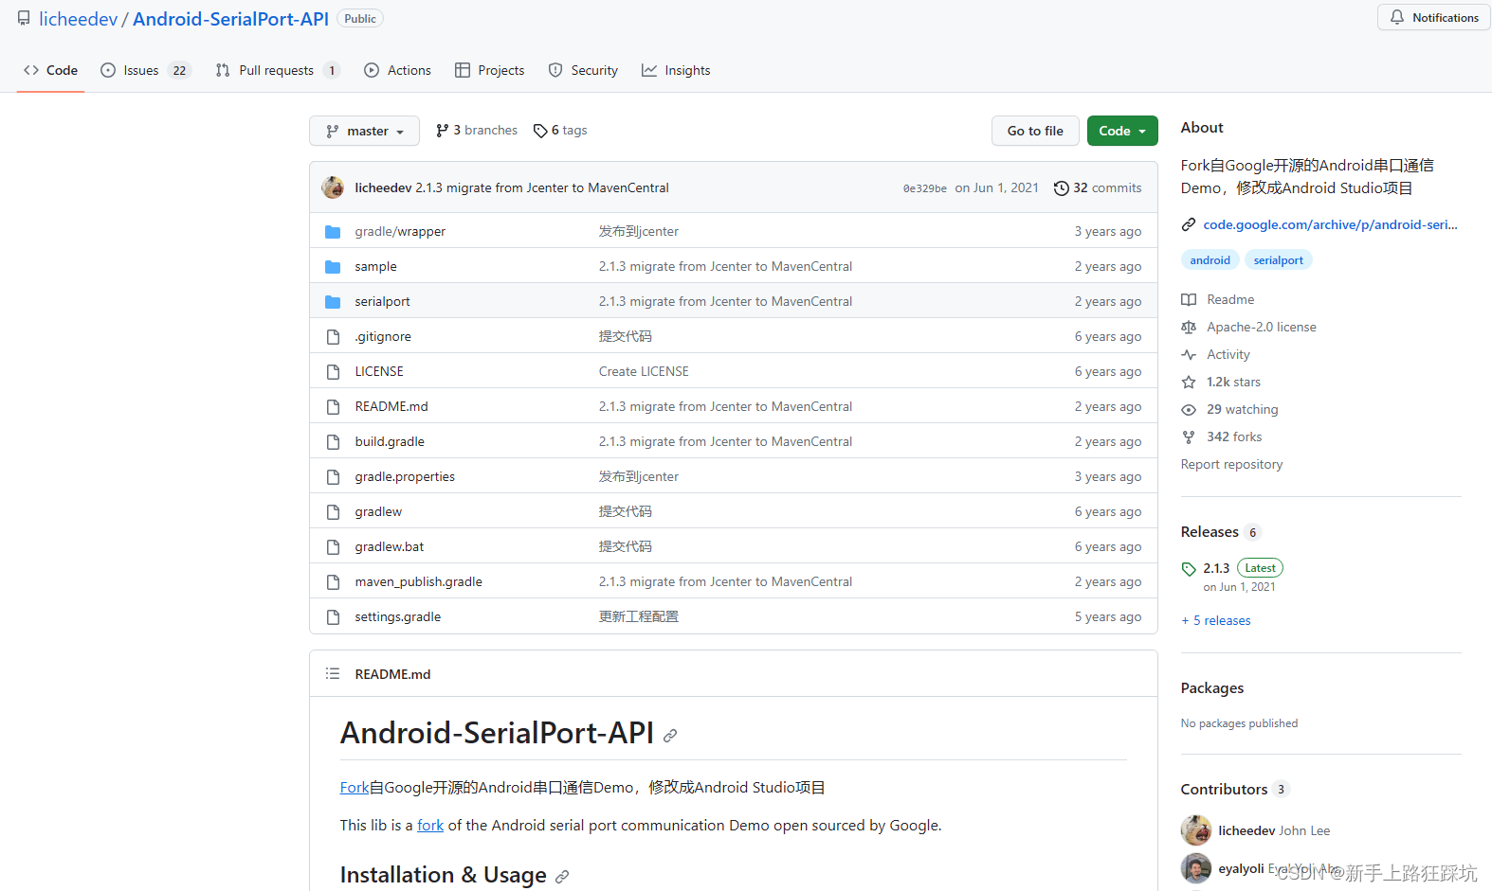Viewport: 1492px width, 891px height.
Task: Click the forks icon in About
Action: [x=1189, y=437]
